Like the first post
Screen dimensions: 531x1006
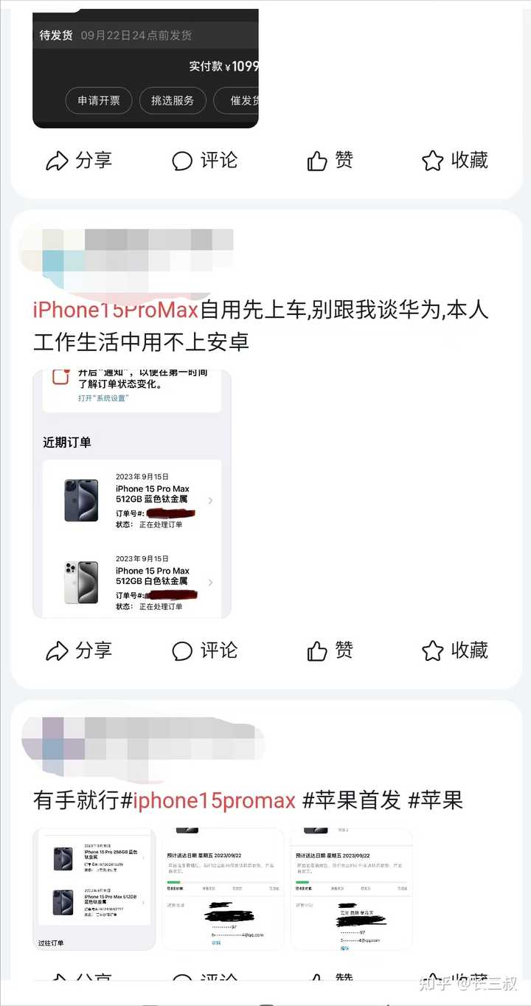330,161
